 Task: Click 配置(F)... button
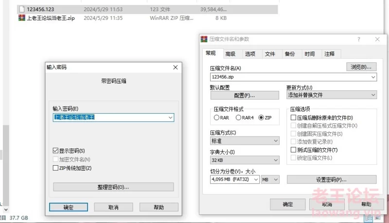coord(245,95)
